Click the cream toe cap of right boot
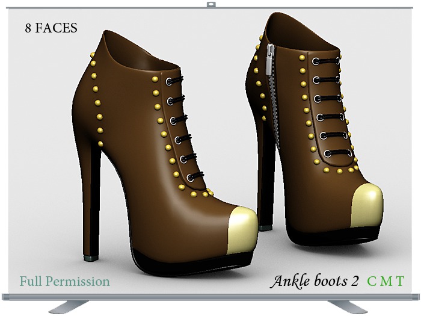The height and width of the screenshot is (316, 421). (368, 206)
